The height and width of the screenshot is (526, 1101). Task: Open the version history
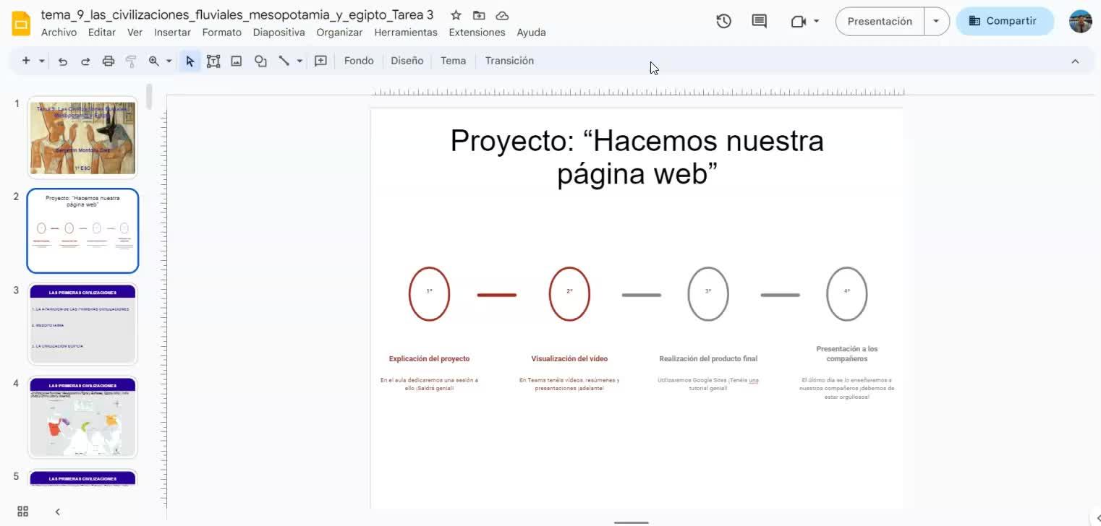tap(723, 22)
